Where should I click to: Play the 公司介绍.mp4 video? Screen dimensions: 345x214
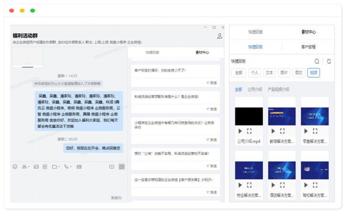240,131
